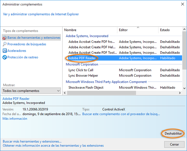Click the horizontal scrollbar thumb

[101, 93]
